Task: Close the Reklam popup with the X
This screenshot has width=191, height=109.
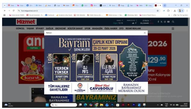Action: (145, 33)
